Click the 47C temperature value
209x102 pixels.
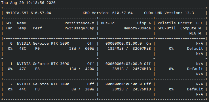click(x=23, y=69)
